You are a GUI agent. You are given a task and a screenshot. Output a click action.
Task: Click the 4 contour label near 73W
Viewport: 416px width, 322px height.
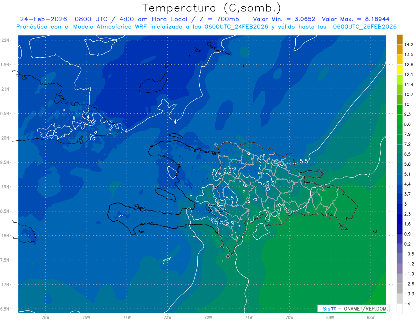tap(175, 122)
